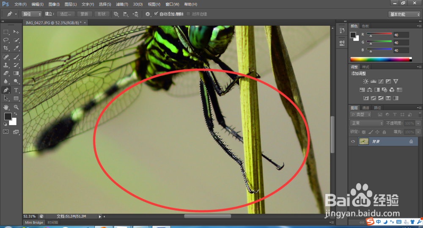Open the 正常 blend mode dropdown
This screenshot has height=228, width=423.
[x=367, y=123]
